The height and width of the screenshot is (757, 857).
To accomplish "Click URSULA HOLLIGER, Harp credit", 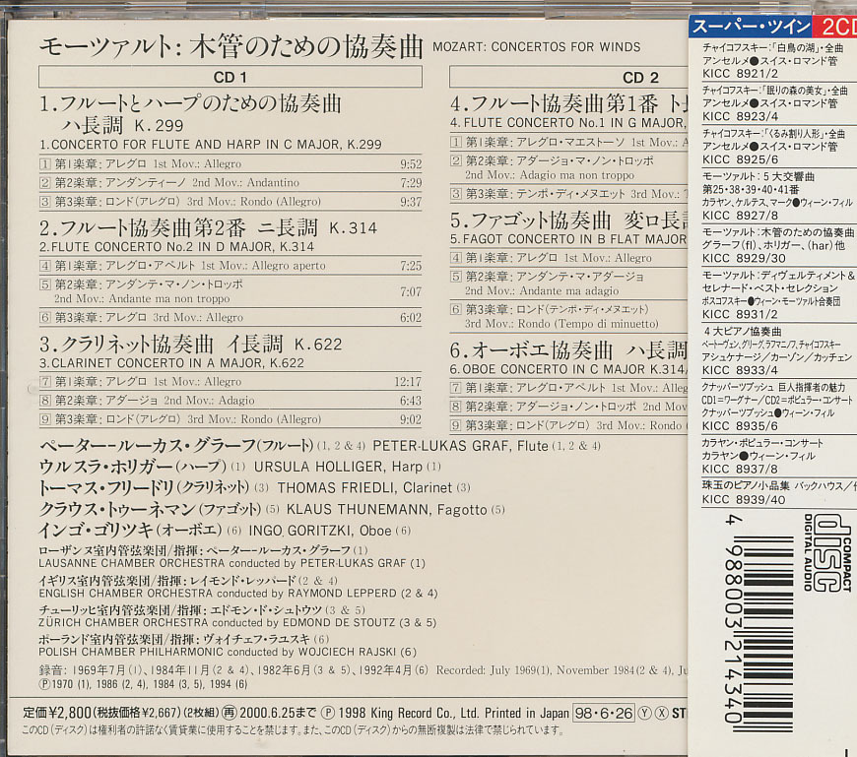I will [347, 467].
